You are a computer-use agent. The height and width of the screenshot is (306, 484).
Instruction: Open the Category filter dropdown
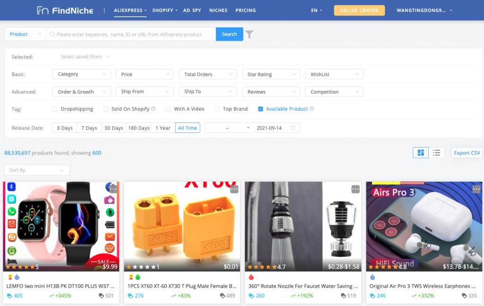pos(81,74)
